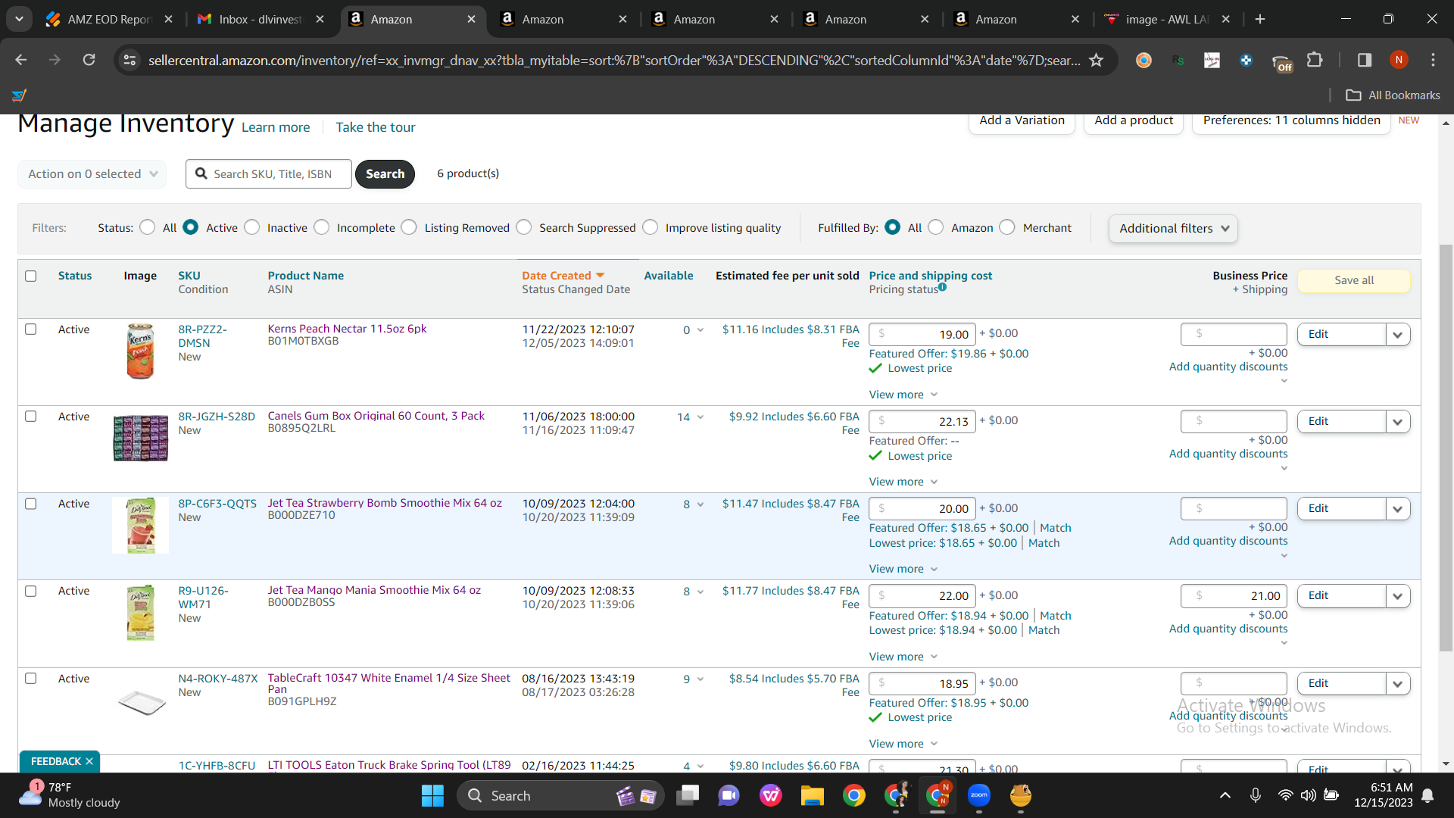Close the FEEDBACK banner

tap(89, 761)
